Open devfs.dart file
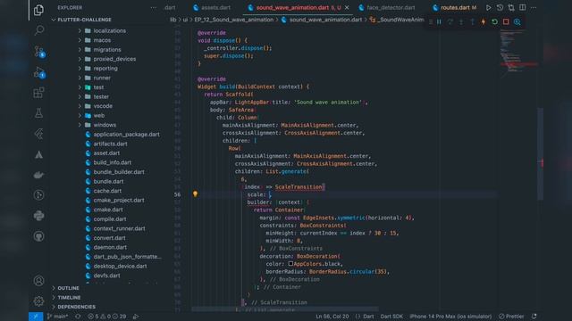The width and height of the screenshot is (572, 321). (106, 276)
